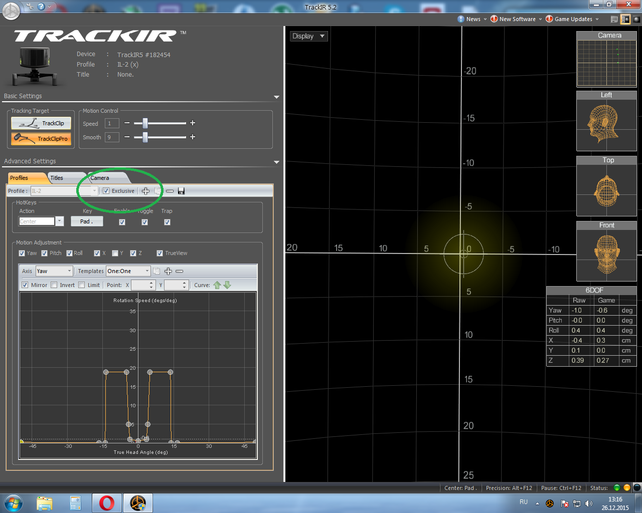Increase Smooth with the plus icon
The width and height of the screenshot is (642, 513).
coord(192,137)
